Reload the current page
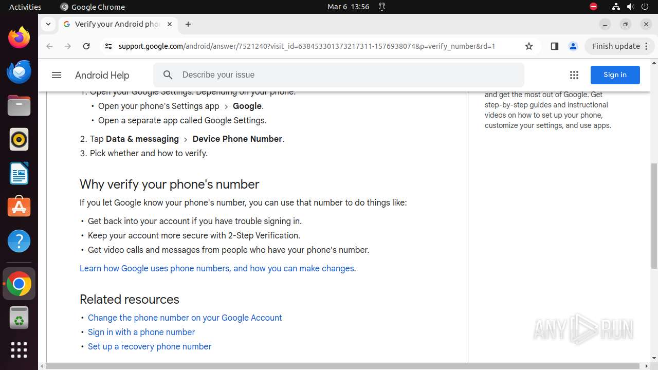 coord(86,46)
